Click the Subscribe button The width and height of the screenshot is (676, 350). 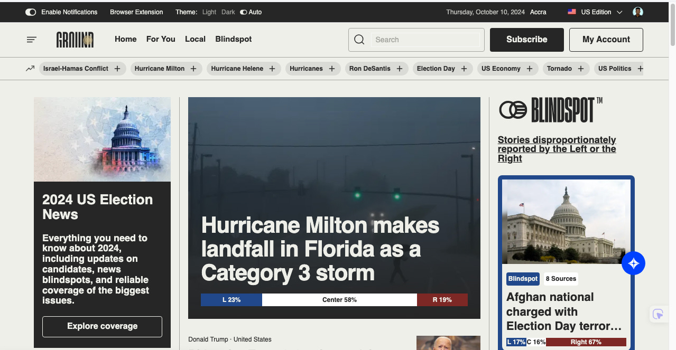point(526,40)
